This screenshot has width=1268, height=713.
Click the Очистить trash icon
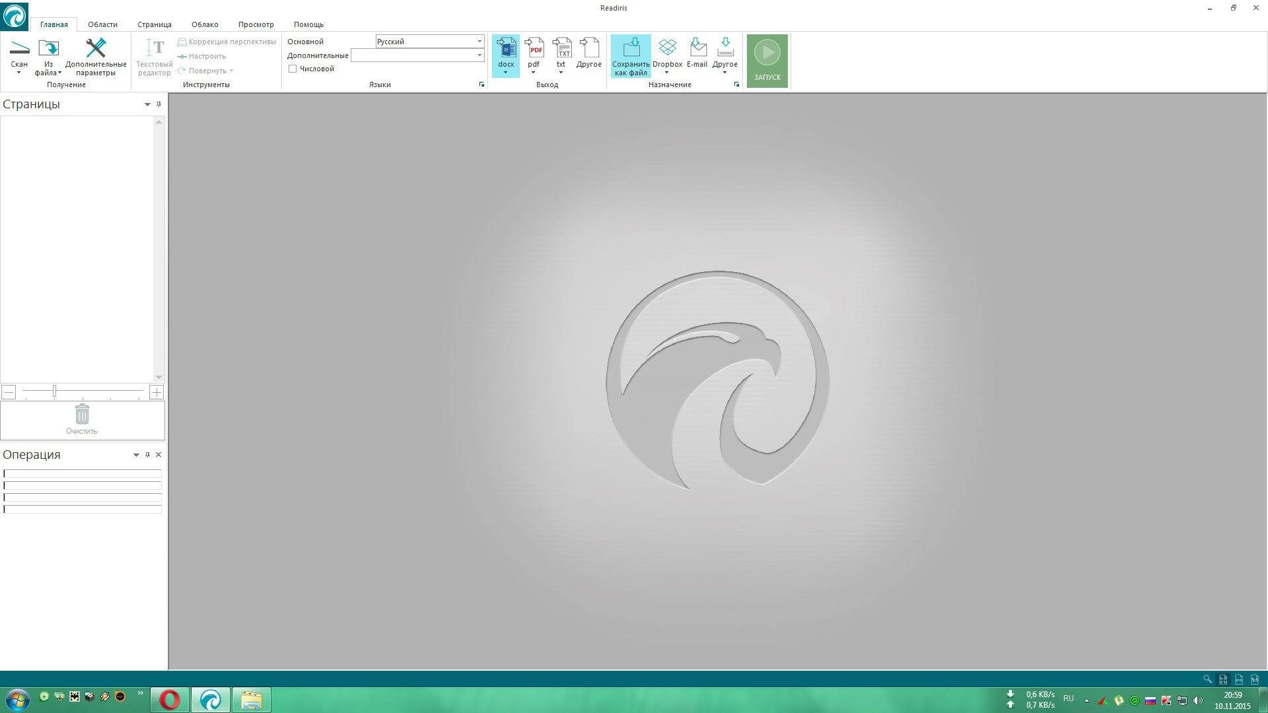[x=82, y=415]
